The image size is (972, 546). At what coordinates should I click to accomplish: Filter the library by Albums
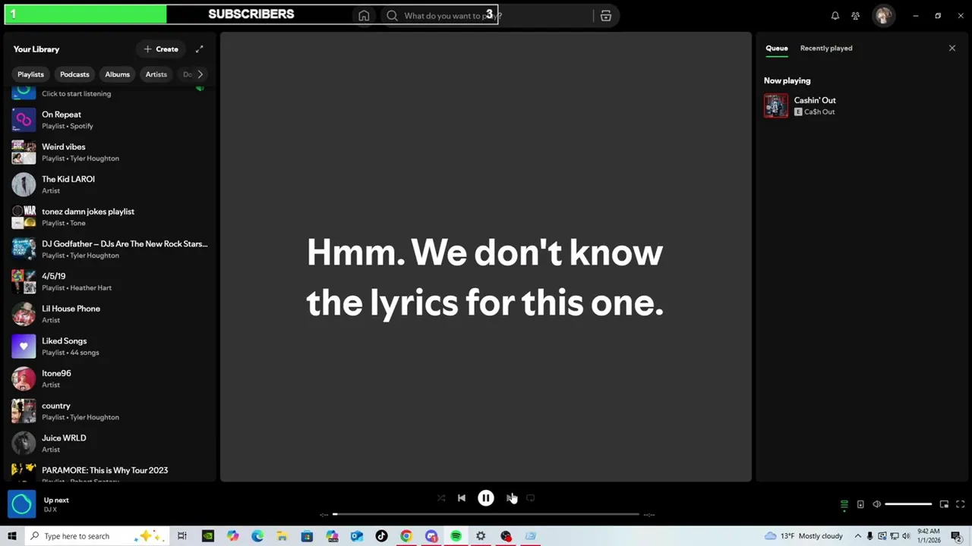[117, 74]
